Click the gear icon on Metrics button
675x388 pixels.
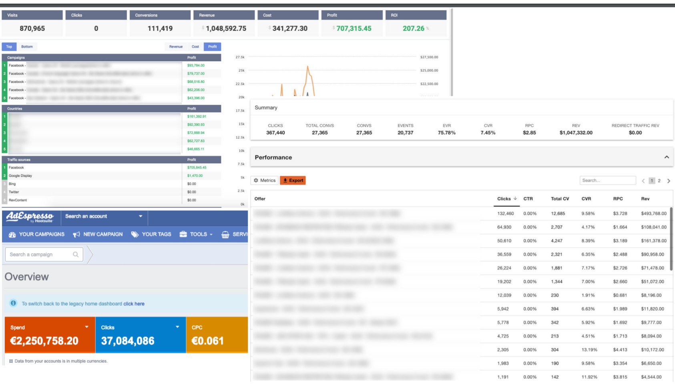256,180
